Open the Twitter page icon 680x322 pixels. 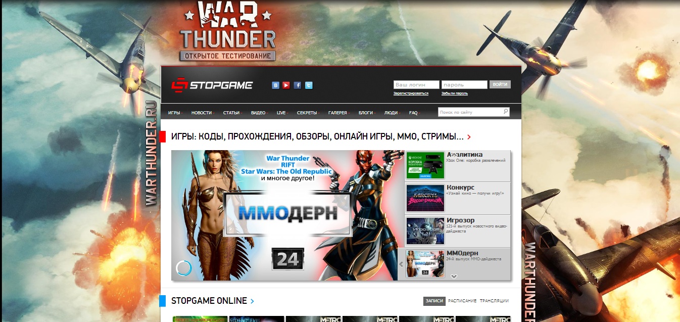pyautogui.click(x=309, y=85)
